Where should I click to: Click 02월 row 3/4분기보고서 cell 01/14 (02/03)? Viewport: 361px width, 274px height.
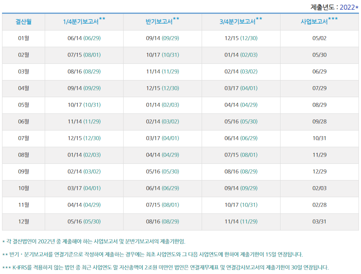241,55
